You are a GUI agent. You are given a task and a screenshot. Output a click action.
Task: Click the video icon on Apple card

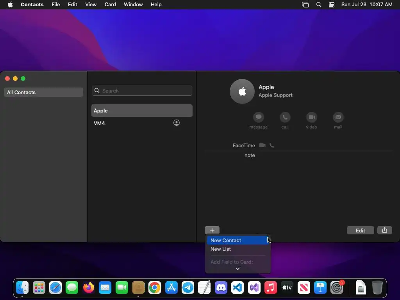pos(311,117)
